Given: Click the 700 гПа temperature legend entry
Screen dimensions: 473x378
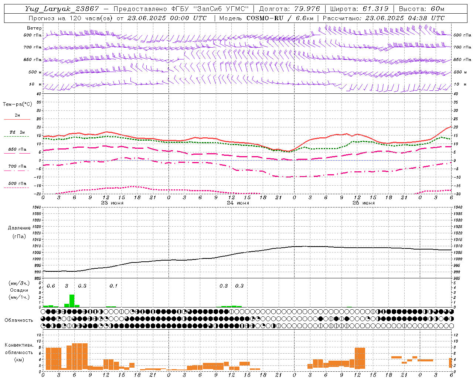Looking at the screenshot, I should tap(17, 166).
